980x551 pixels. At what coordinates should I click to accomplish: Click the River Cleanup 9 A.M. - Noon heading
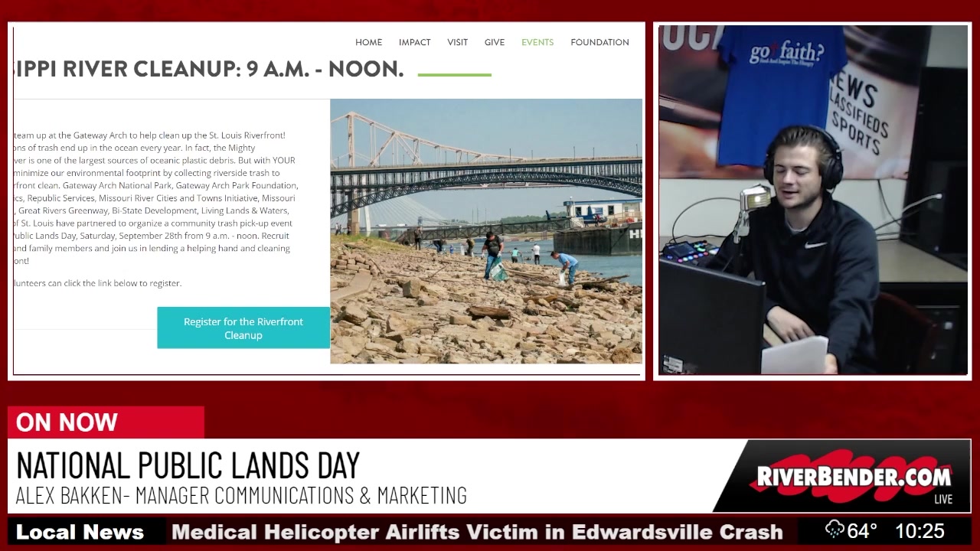(x=208, y=69)
